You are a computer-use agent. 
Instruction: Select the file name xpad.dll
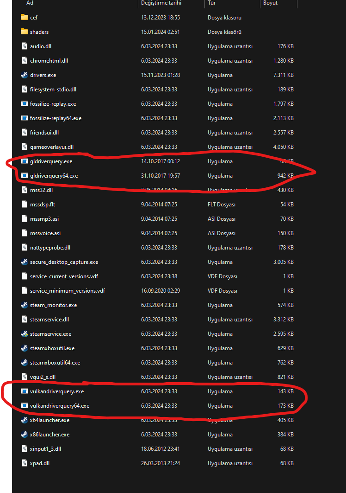pyautogui.click(x=39, y=463)
